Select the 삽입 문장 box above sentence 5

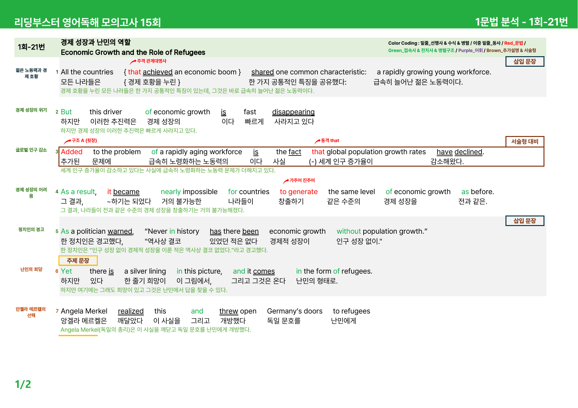coord(524,221)
